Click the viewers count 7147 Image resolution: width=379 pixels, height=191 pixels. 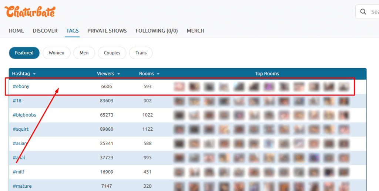click(107, 186)
